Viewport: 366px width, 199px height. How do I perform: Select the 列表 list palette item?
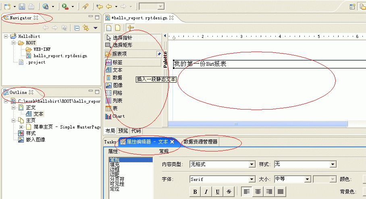[x=114, y=101]
